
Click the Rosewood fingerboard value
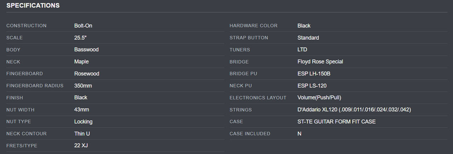(x=87, y=74)
